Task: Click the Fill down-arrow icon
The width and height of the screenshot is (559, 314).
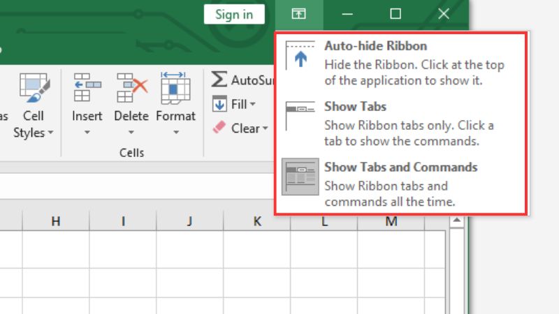Action: click(219, 105)
